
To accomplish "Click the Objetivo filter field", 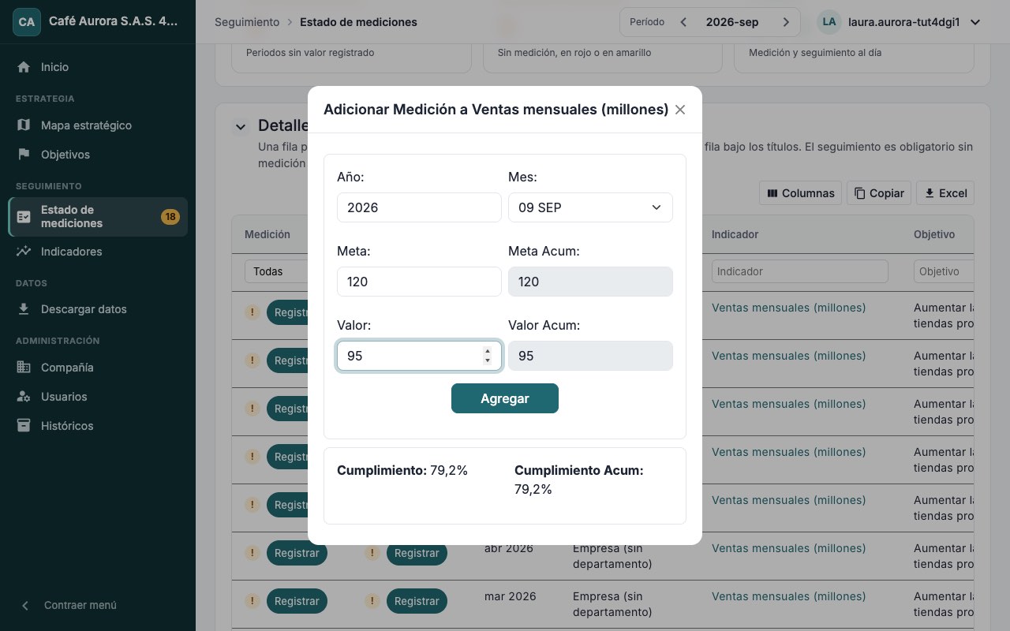I will [x=945, y=271].
